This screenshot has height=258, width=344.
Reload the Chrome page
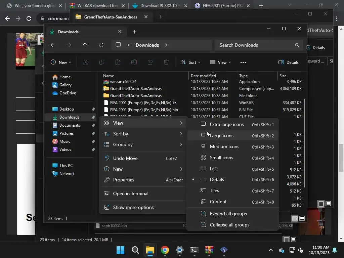(x=29, y=18)
